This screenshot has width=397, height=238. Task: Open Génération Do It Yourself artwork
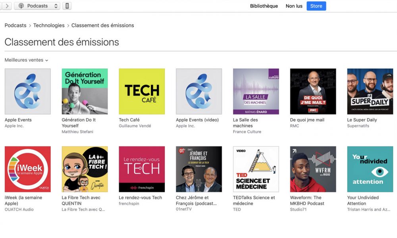coord(85,91)
